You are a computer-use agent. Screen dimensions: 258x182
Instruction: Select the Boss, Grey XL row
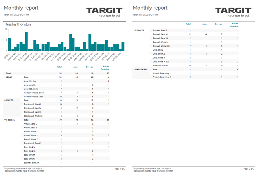(x=65, y=159)
